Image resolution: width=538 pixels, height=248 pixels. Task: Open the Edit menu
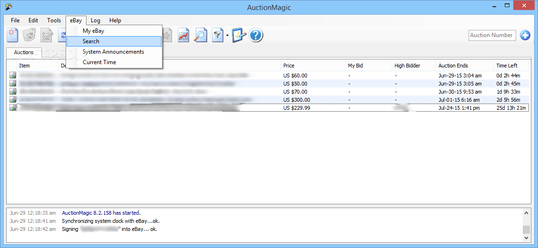pyautogui.click(x=33, y=20)
